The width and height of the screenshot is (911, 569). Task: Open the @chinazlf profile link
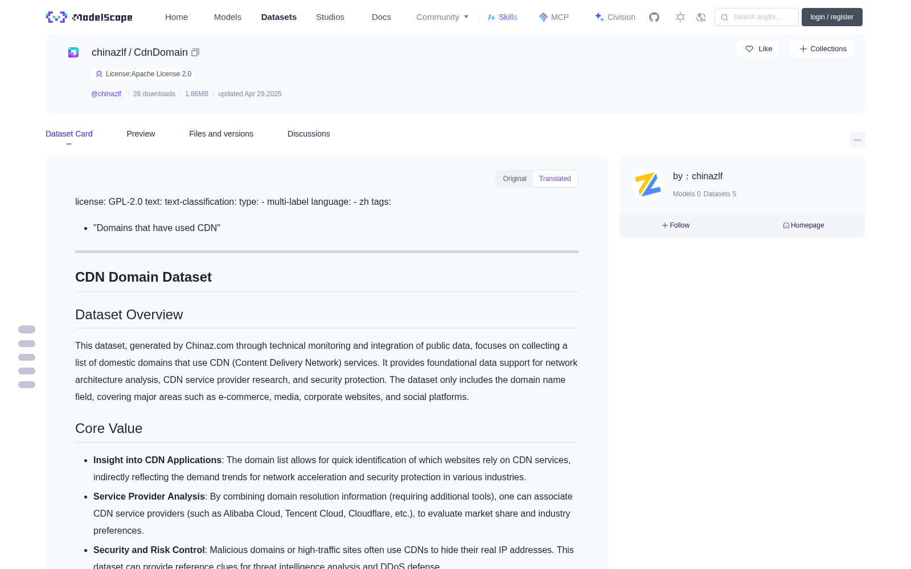click(x=106, y=94)
